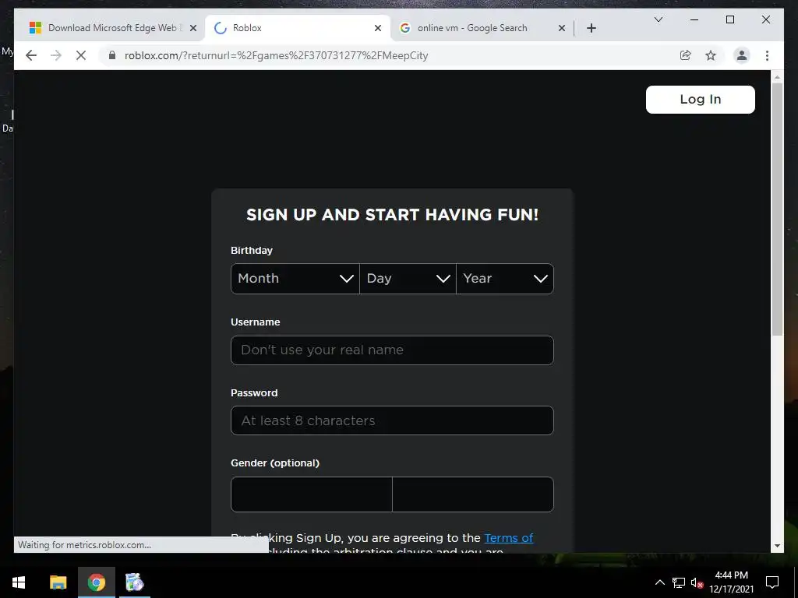This screenshot has height=598, width=798.
Task: Click the page vertical scrollbar thumb
Action: 777,209
